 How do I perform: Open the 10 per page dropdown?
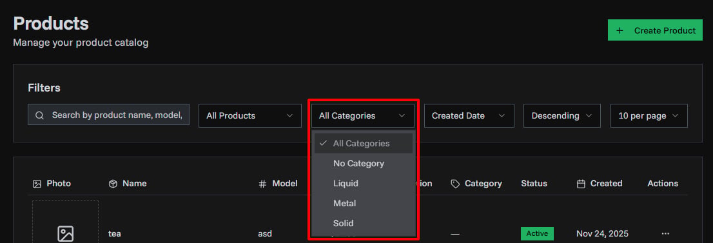649,115
